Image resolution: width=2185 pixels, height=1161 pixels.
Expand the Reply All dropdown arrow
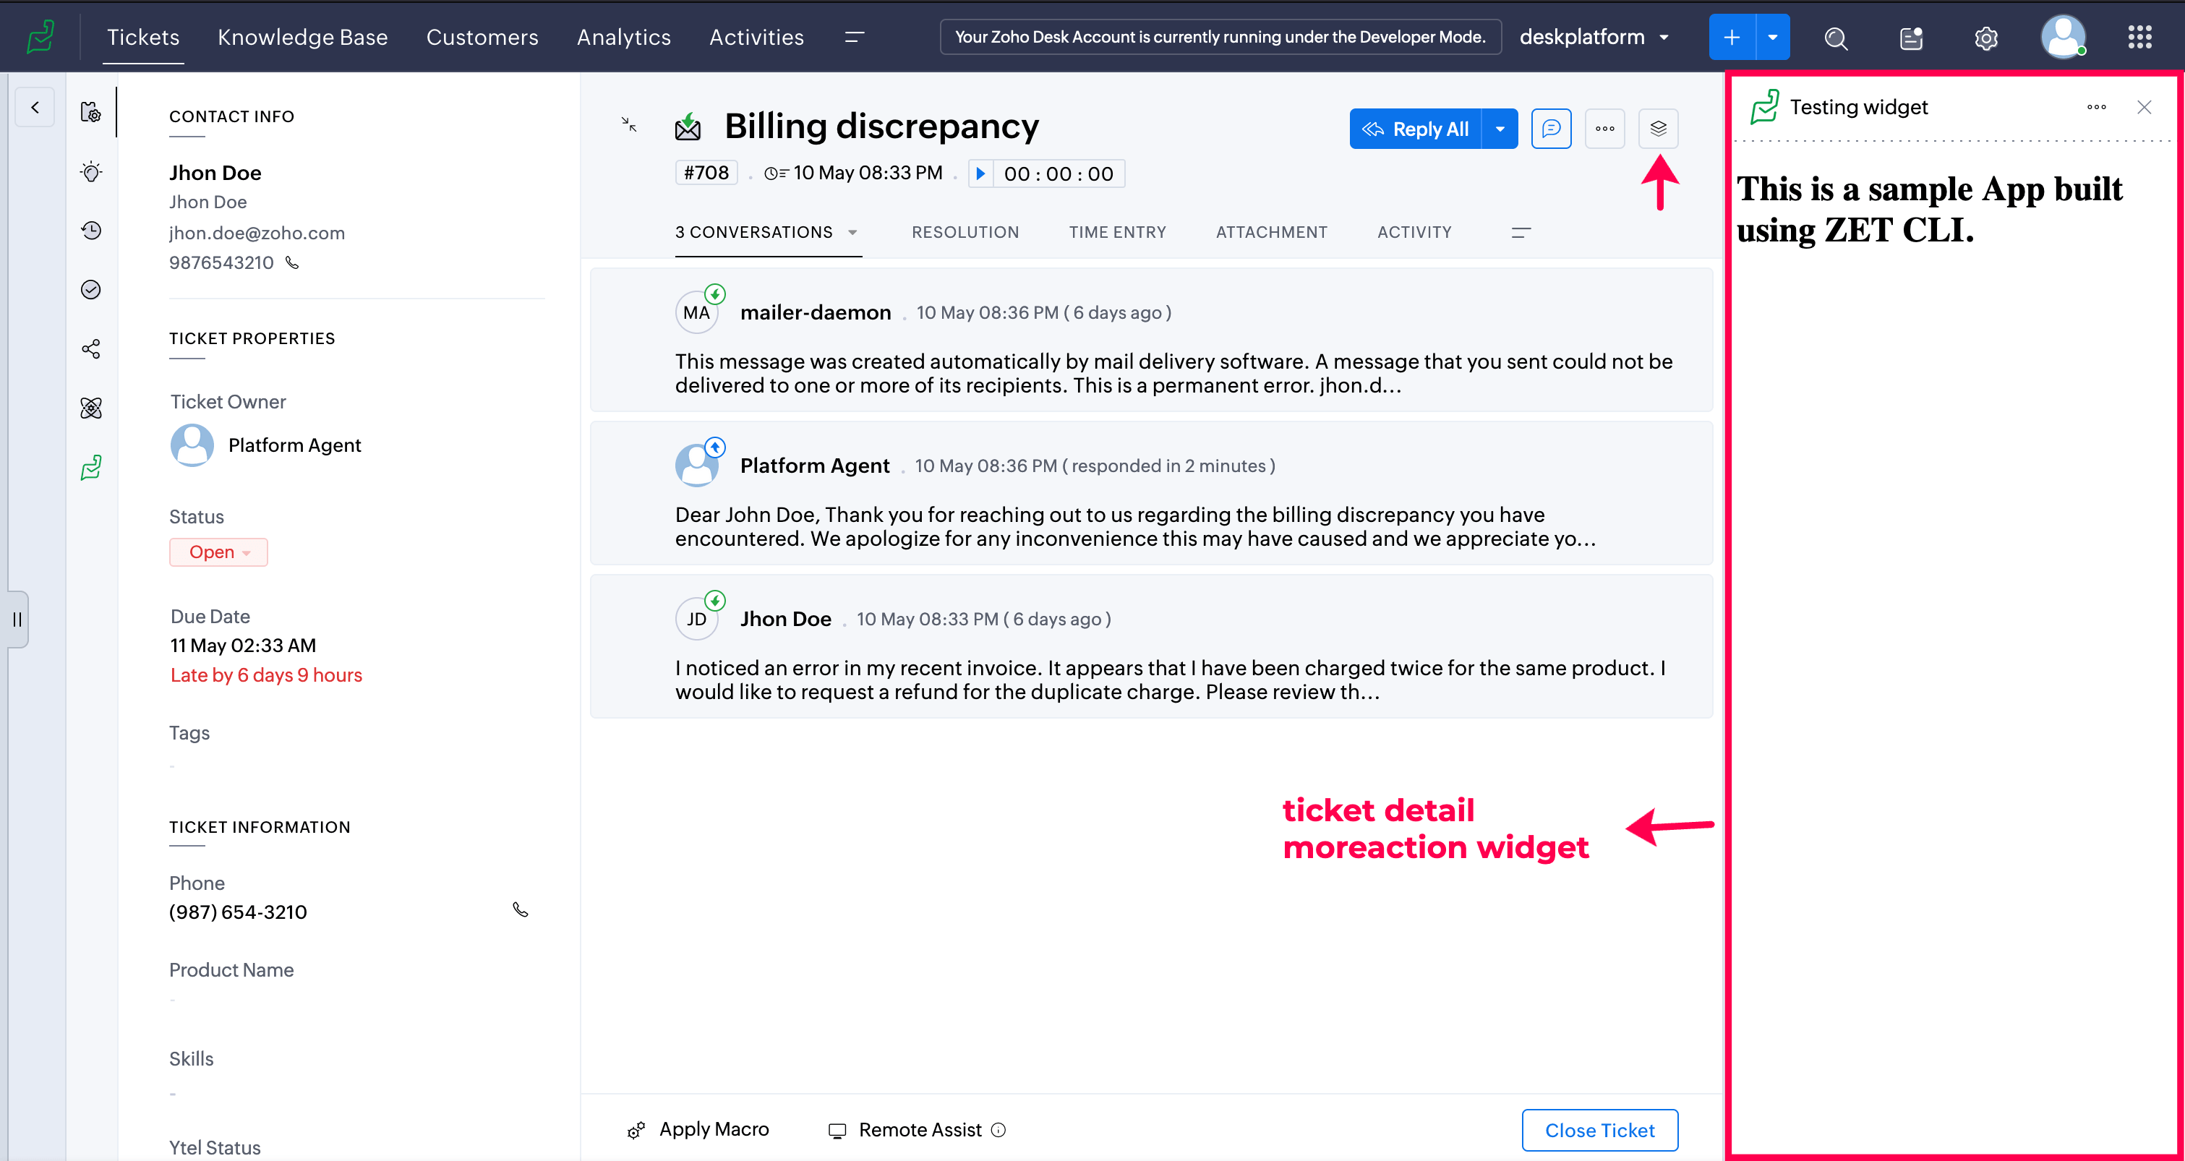[1500, 129]
